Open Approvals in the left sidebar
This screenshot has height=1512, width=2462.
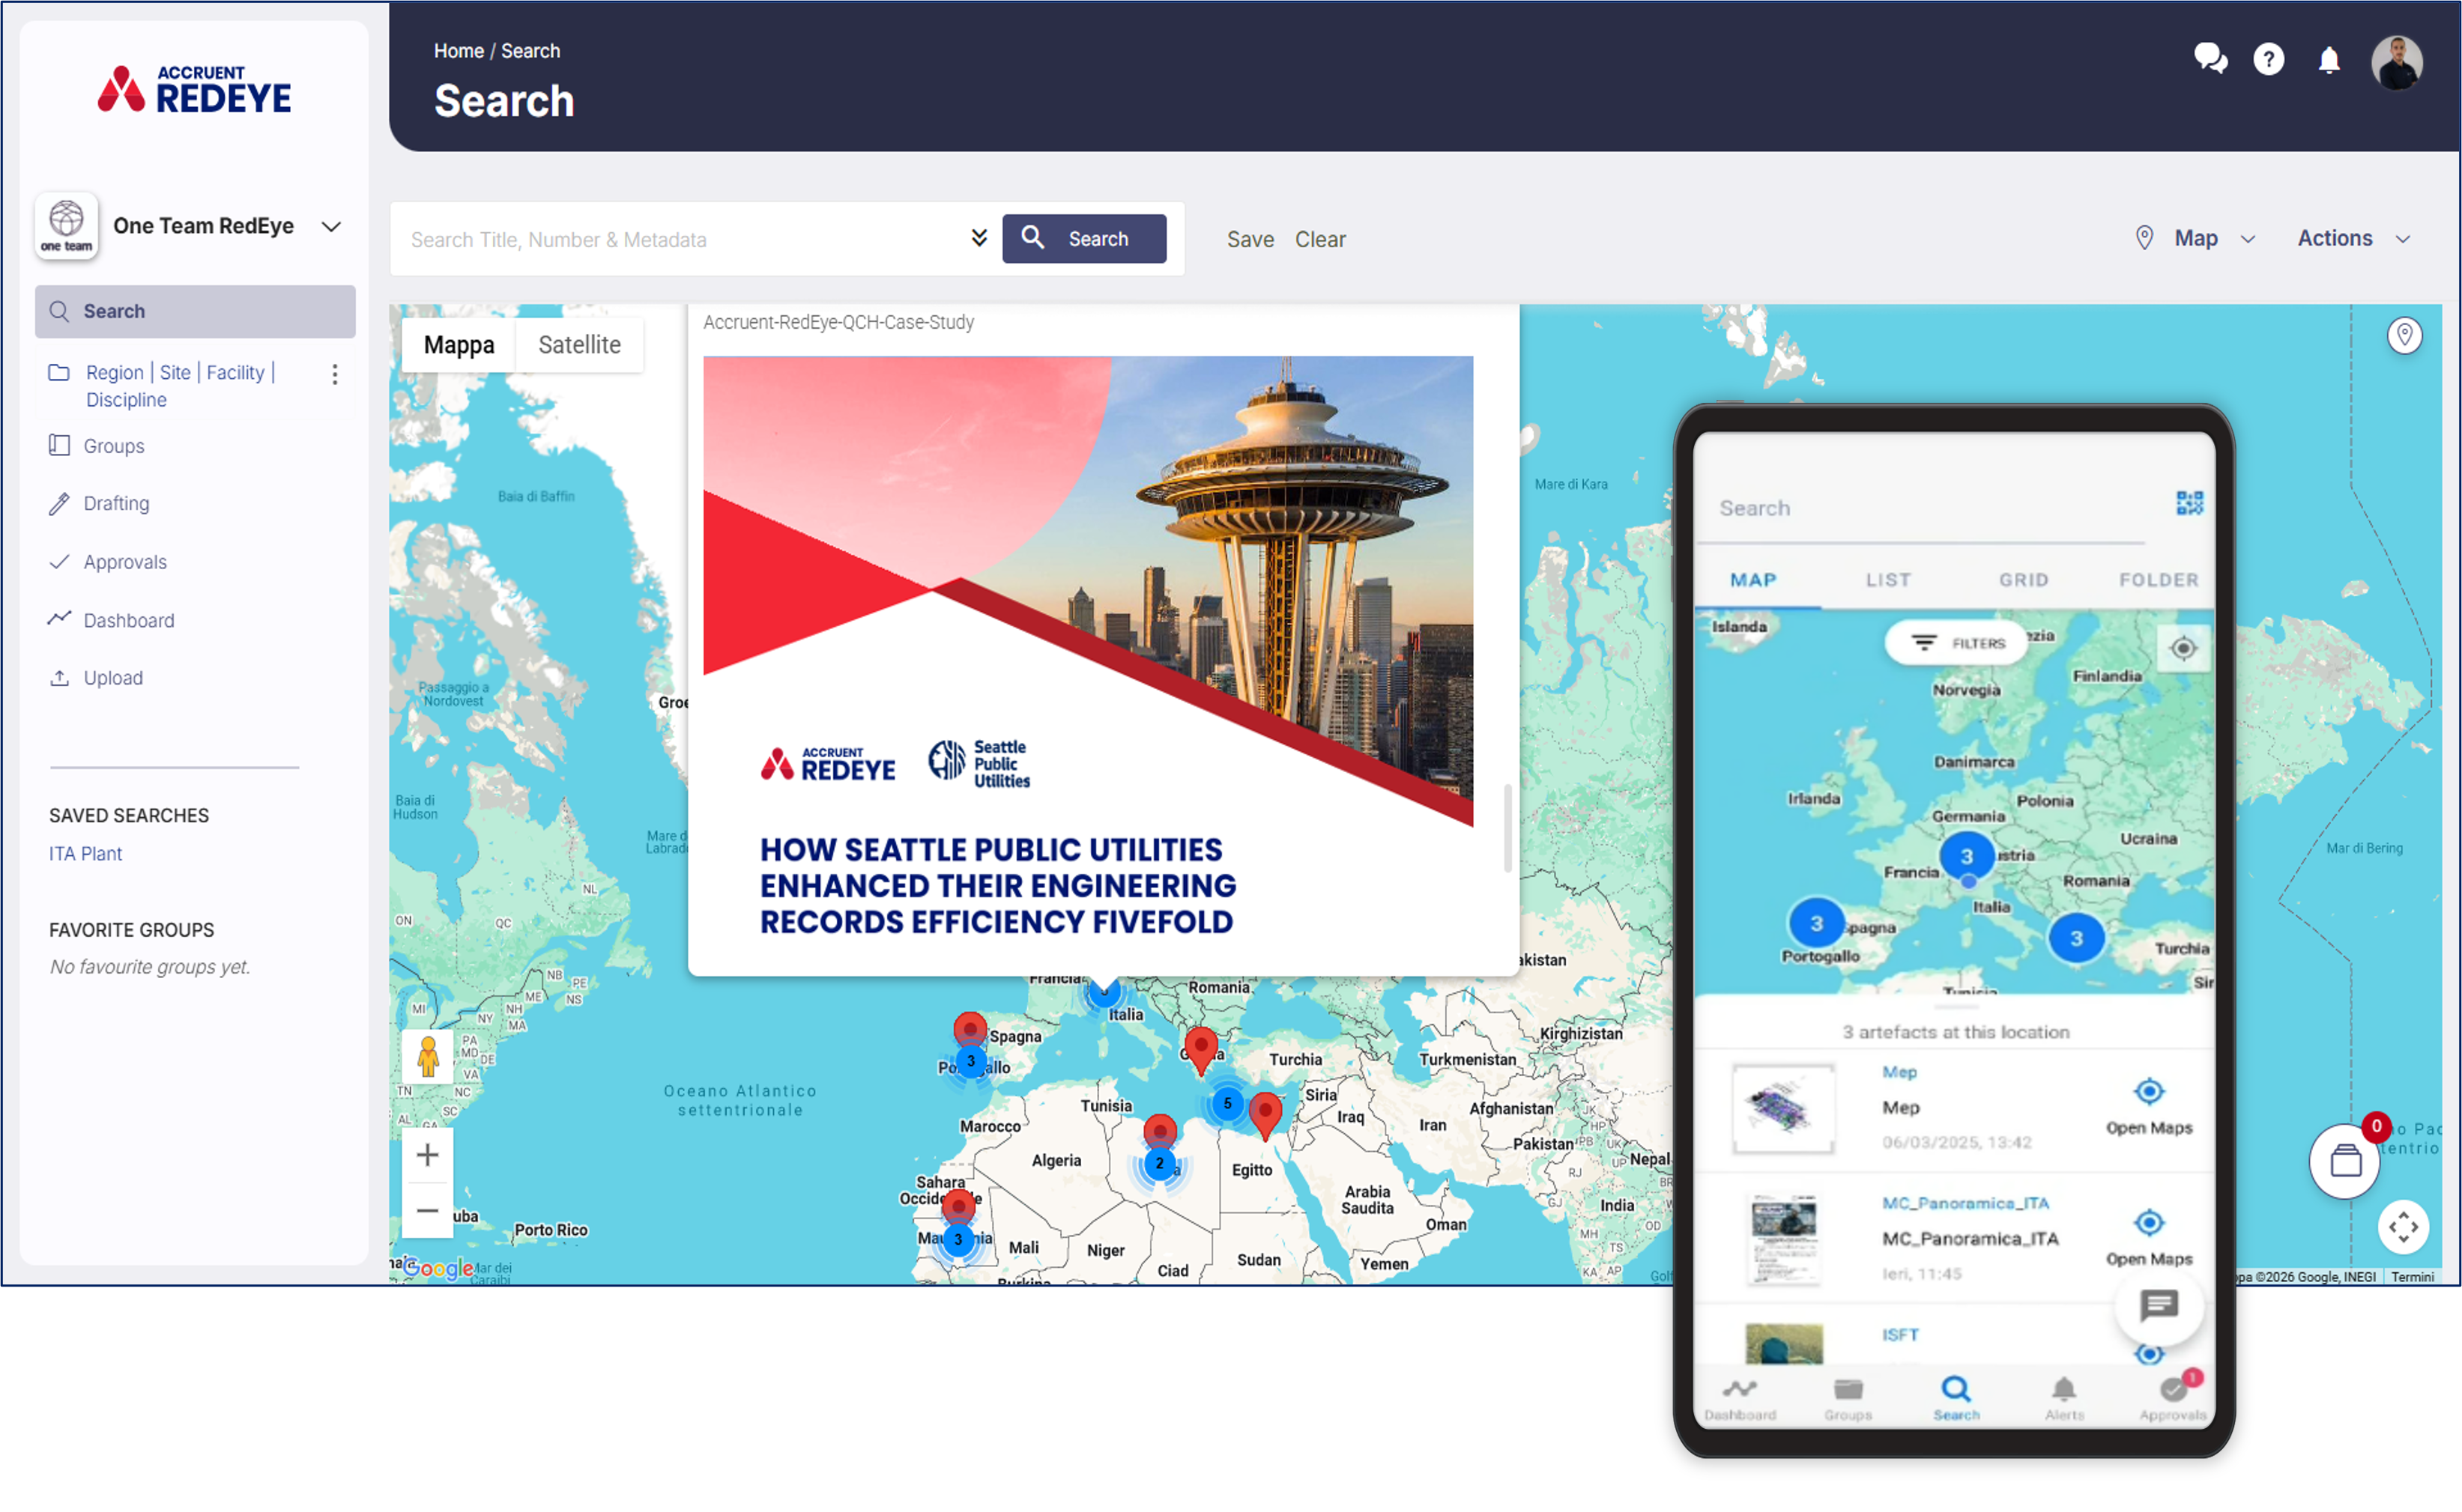[124, 562]
